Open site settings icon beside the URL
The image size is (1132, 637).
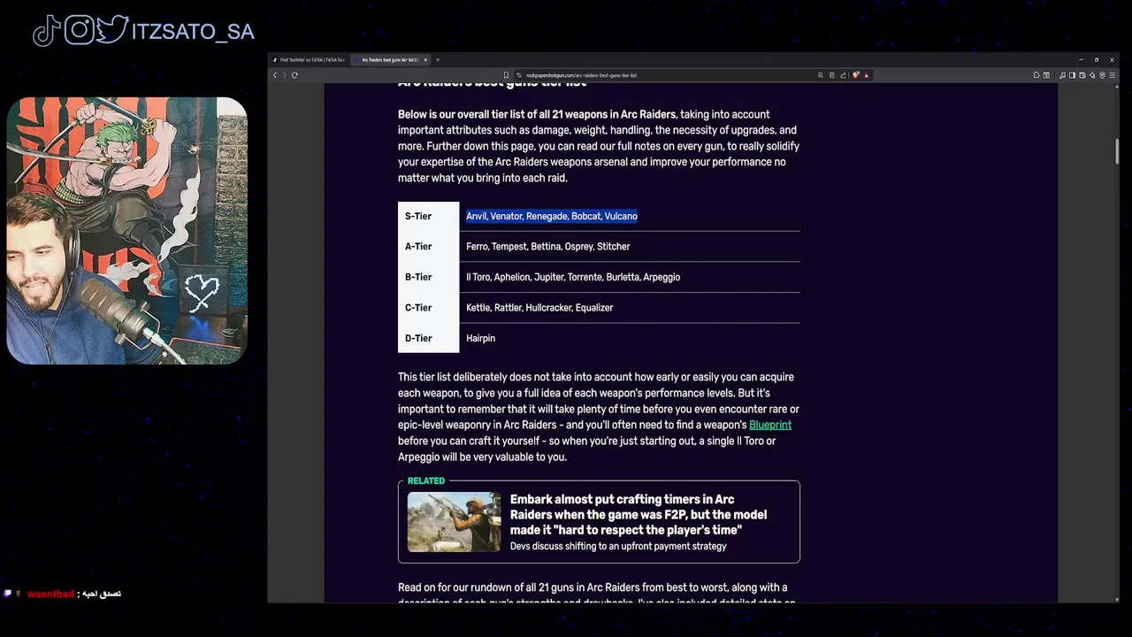pos(519,75)
